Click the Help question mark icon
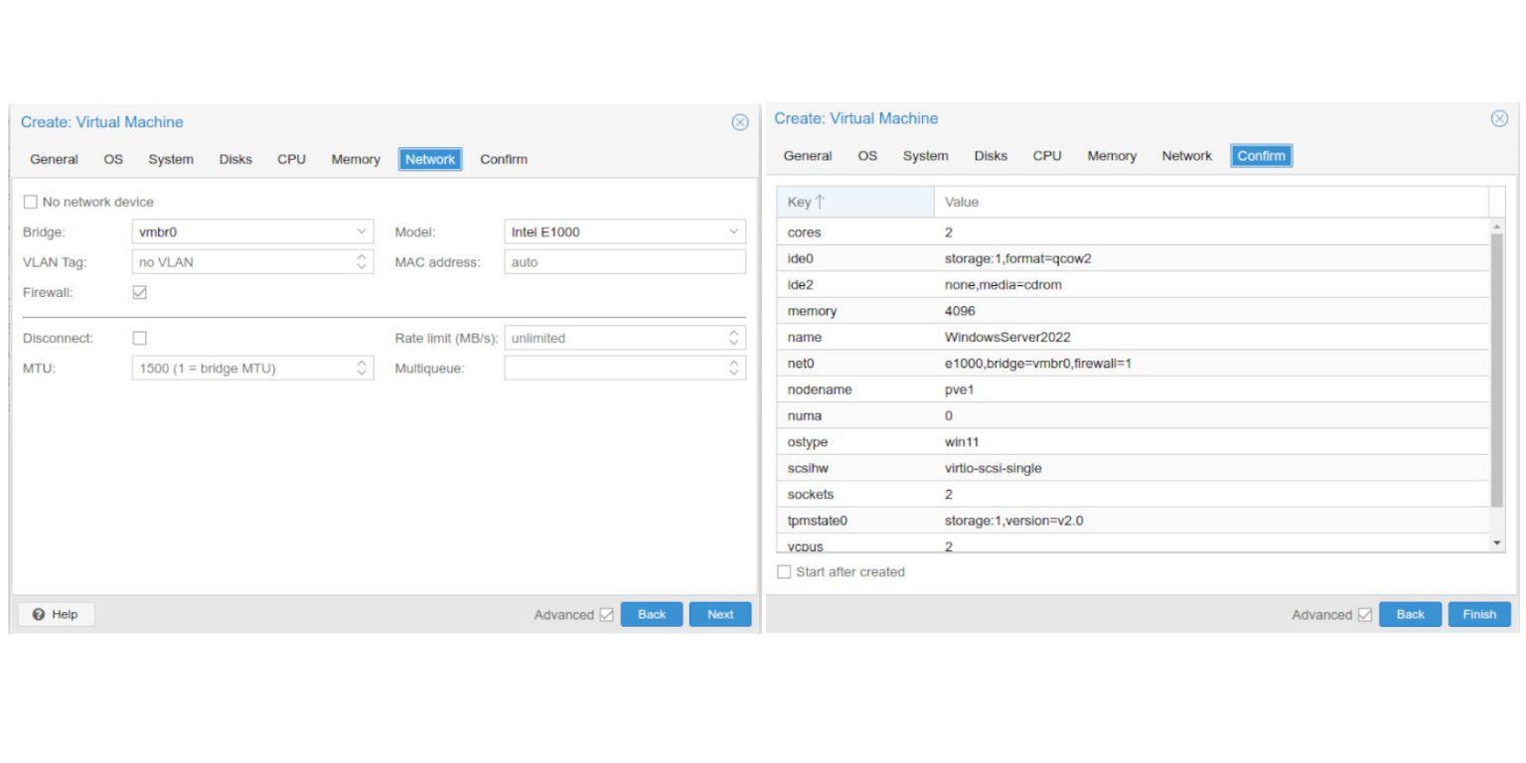Screen dimensions: 1526x763 click(41, 614)
